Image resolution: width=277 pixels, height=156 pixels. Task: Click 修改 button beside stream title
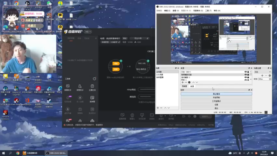pos(125,38)
